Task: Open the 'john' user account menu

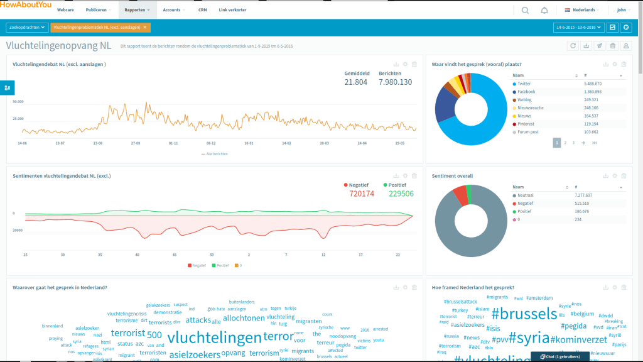Action: [x=623, y=10]
